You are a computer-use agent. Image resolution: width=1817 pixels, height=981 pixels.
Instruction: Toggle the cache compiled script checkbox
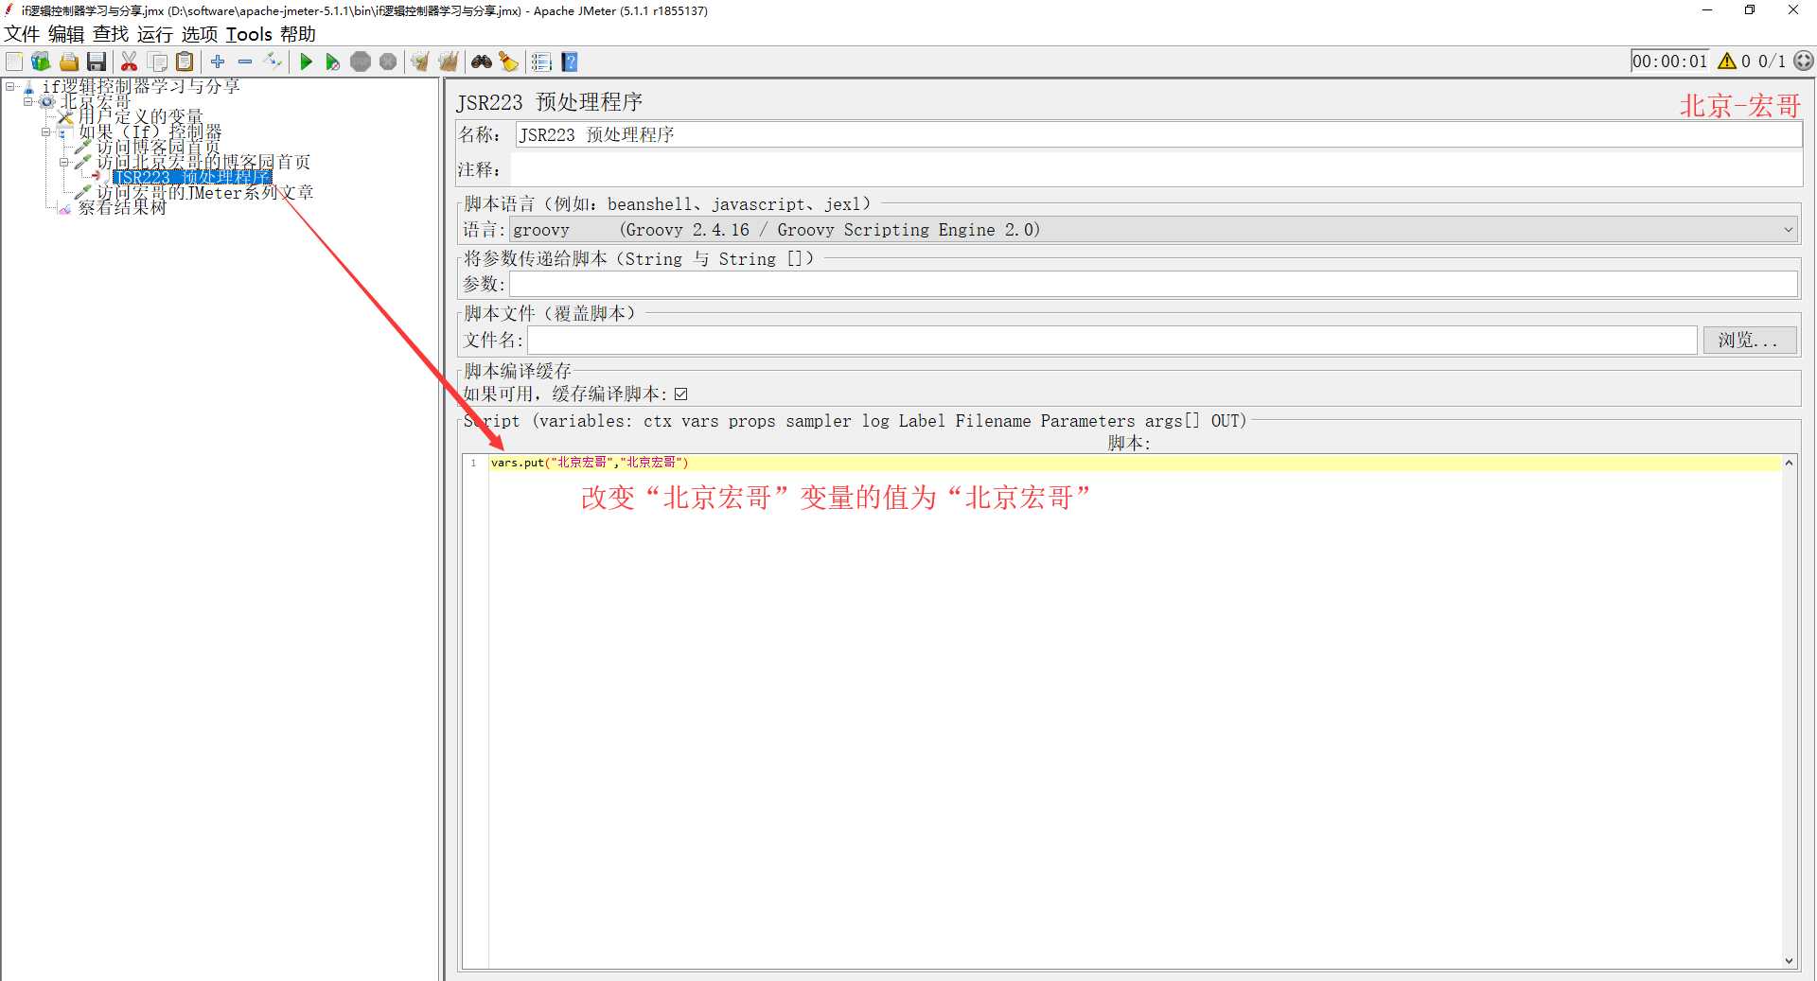(x=680, y=394)
